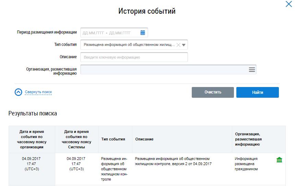Select the result row description text

173,161
